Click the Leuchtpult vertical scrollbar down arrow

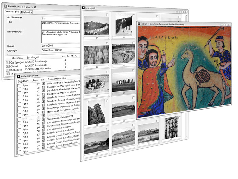tap(186, 137)
